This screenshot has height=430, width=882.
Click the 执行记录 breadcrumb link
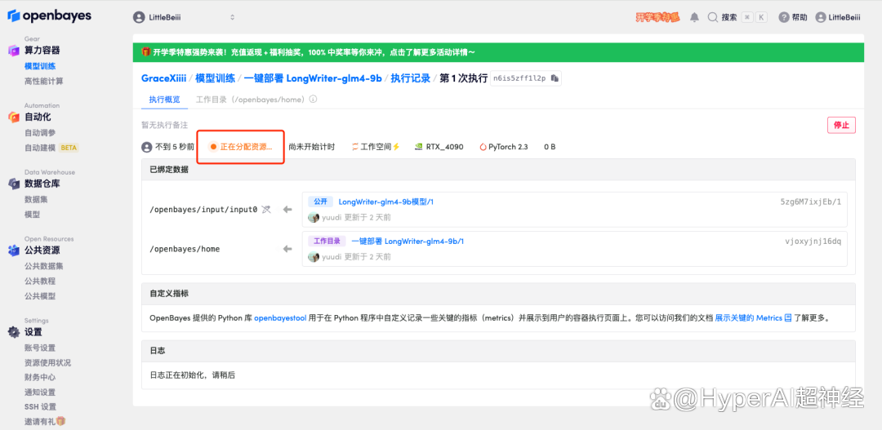coord(411,78)
